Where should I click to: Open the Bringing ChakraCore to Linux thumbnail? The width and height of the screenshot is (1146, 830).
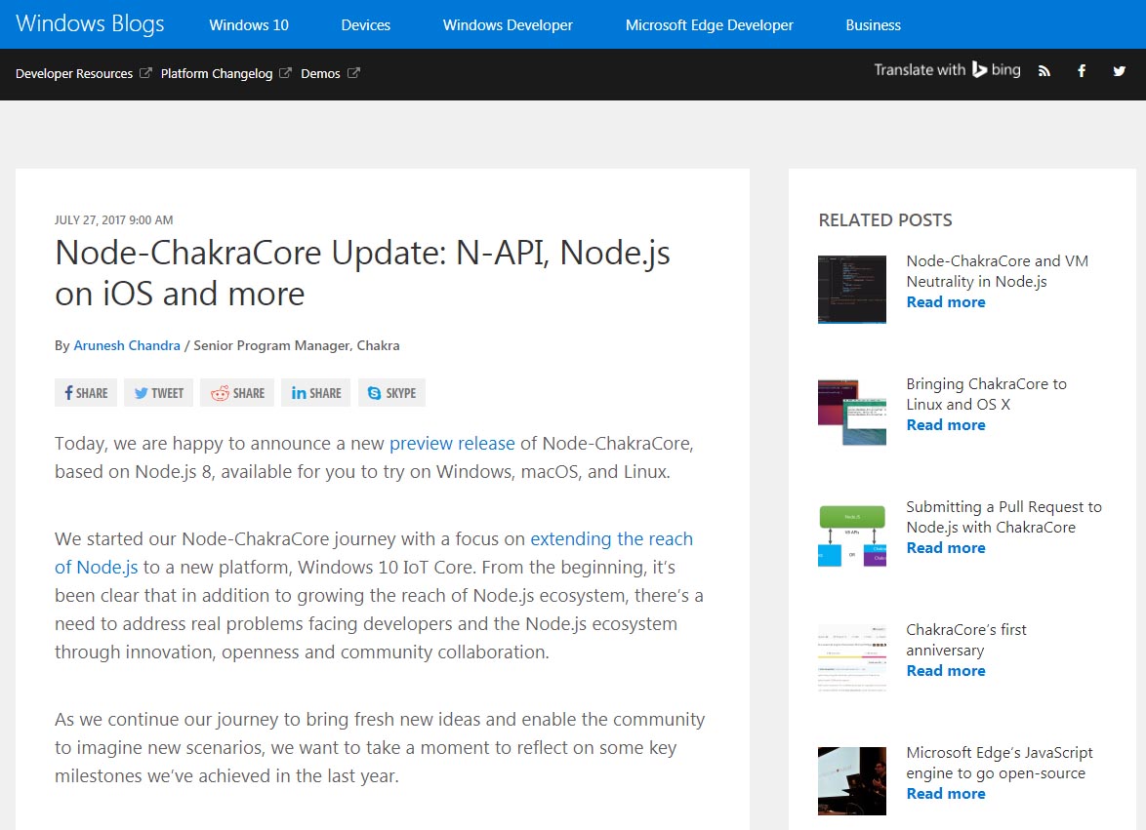click(x=851, y=412)
